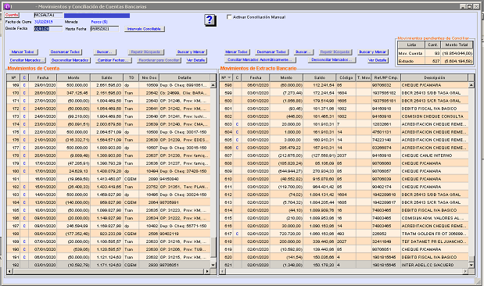Focus the Cuenta code input field
Viewport: 484px width, 286px height.
[48, 15]
